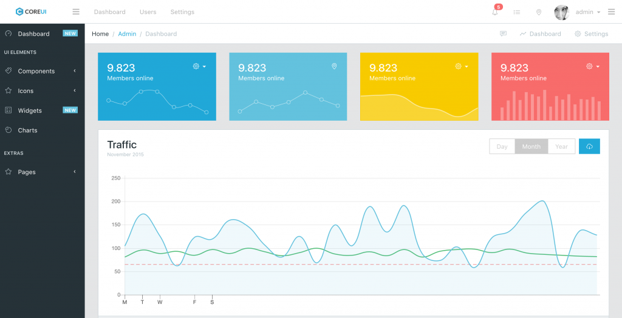Click light-blue card line chart

click(289, 103)
